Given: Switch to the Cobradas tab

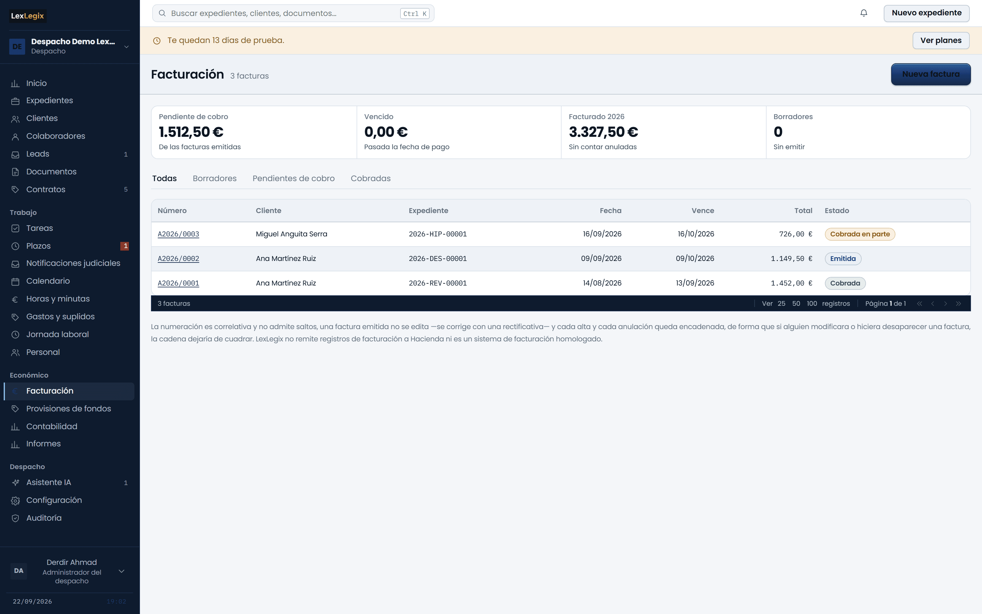Looking at the screenshot, I should 370,178.
